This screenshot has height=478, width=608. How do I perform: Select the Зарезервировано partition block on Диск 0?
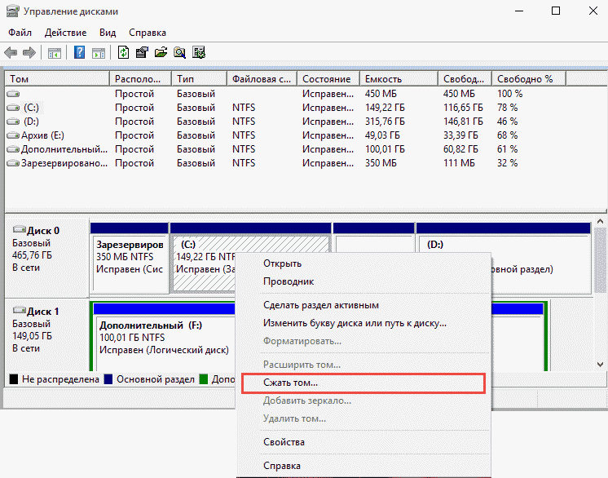(x=130, y=256)
